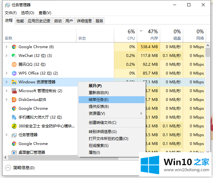Image resolution: width=213 pixels, height=178 pixels.
Task: Choose 在线搜索(S) in context menu
Action: 112,146
